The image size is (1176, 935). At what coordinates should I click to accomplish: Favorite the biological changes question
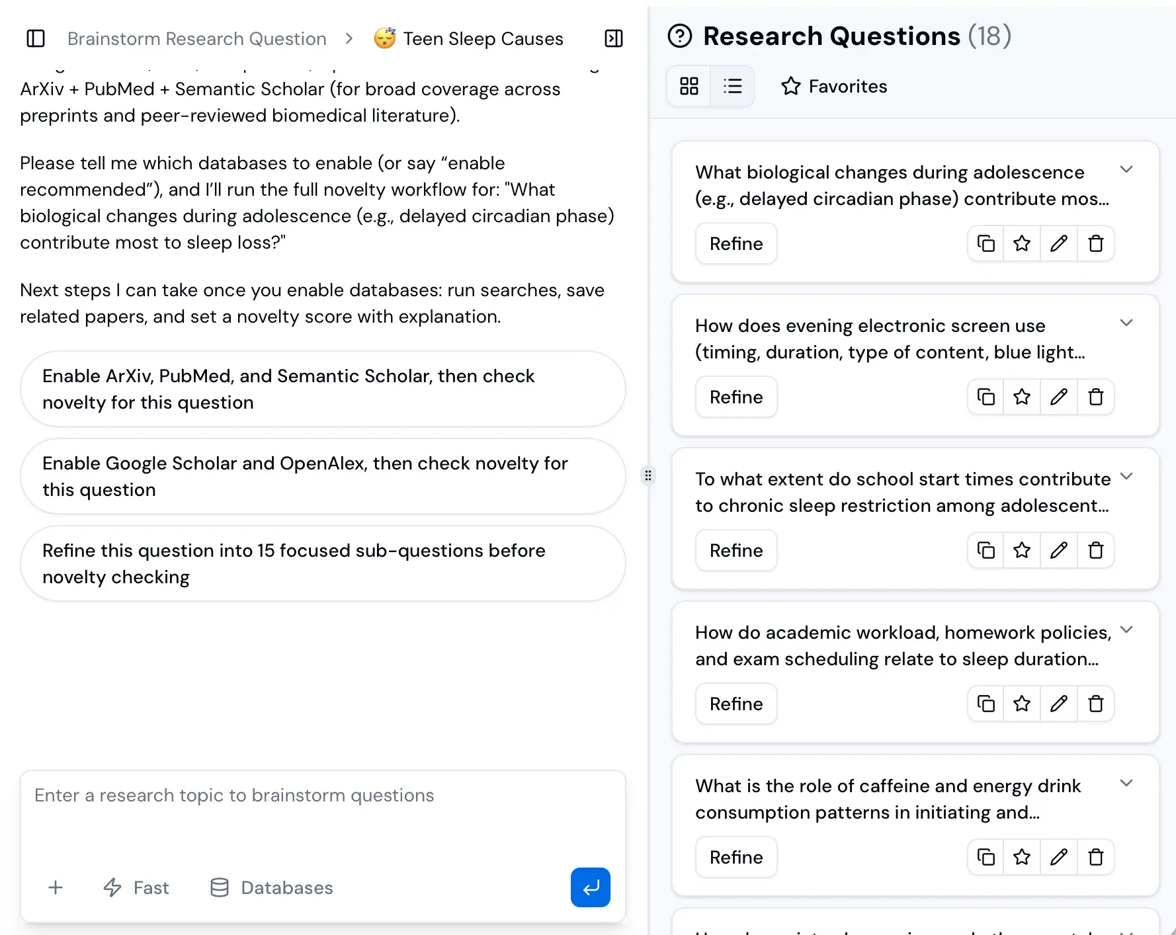point(1021,243)
